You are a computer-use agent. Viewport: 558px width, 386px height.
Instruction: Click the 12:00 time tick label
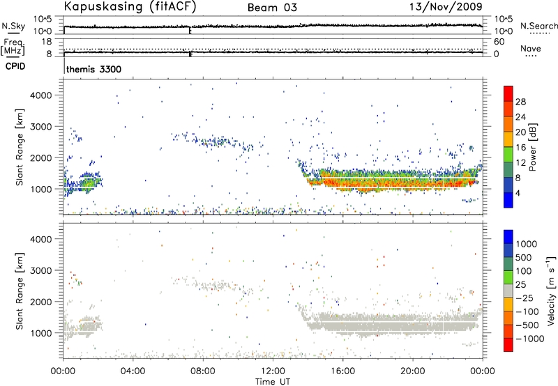(273, 371)
